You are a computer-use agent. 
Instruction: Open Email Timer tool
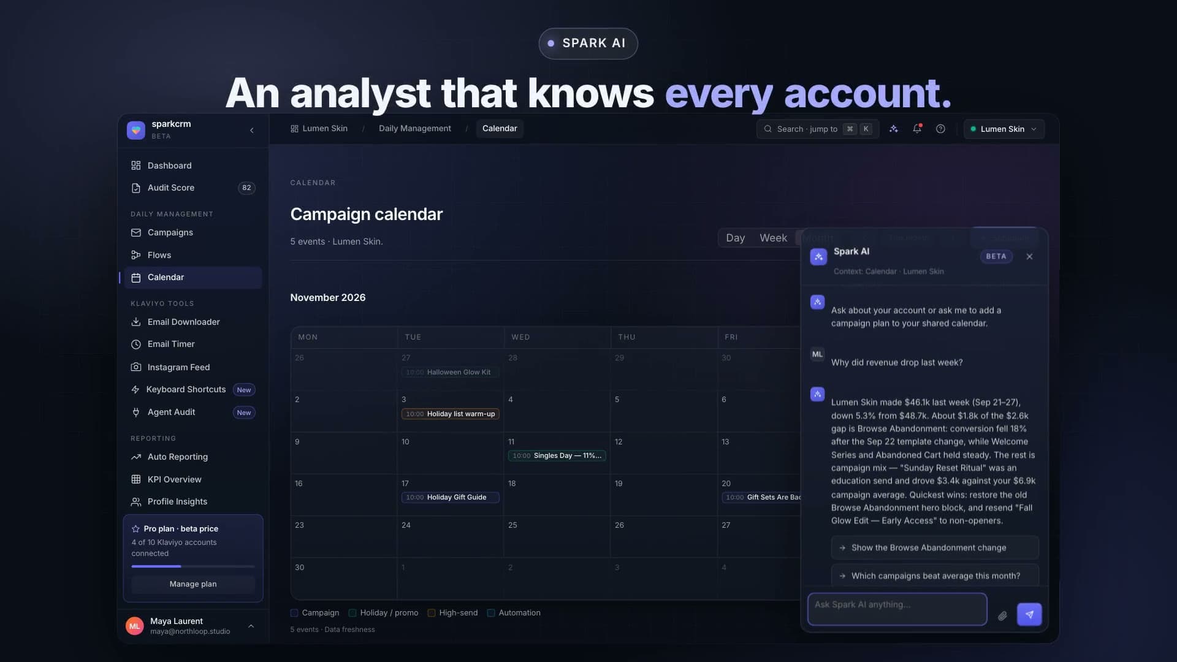192,344
